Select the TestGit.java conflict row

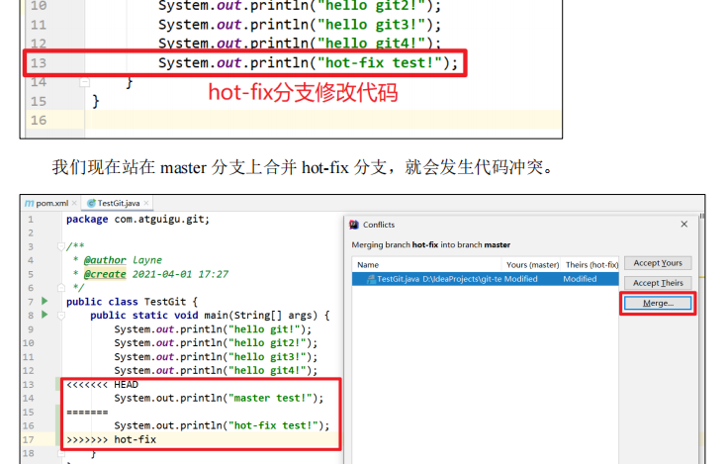tap(485, 279)
